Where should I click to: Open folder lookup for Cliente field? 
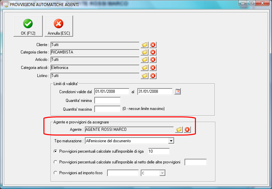(x=144, y=45)
